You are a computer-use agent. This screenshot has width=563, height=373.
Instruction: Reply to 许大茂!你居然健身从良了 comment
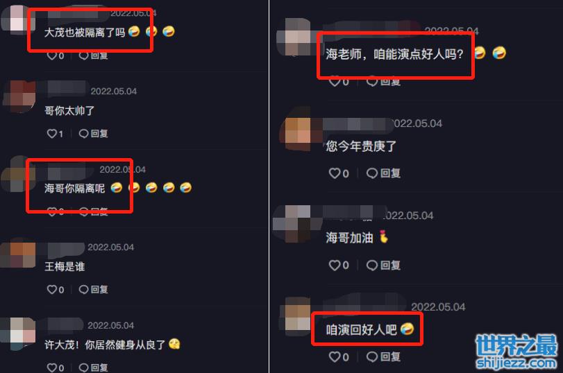[93, 367]
